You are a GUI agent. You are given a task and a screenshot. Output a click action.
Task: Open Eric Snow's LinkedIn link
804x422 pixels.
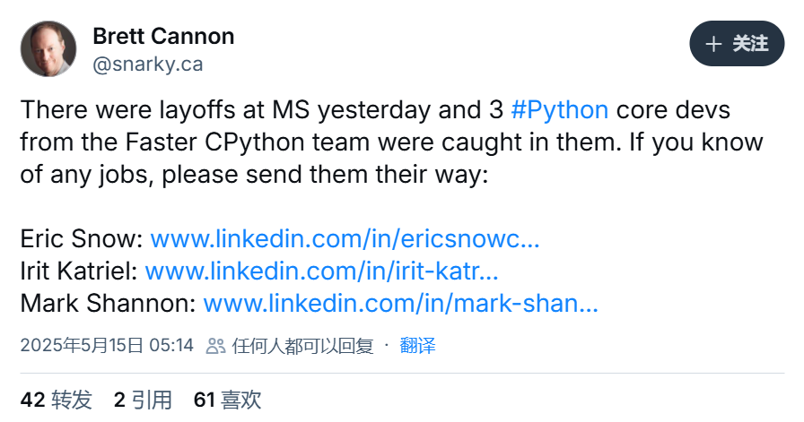[345, 239]
